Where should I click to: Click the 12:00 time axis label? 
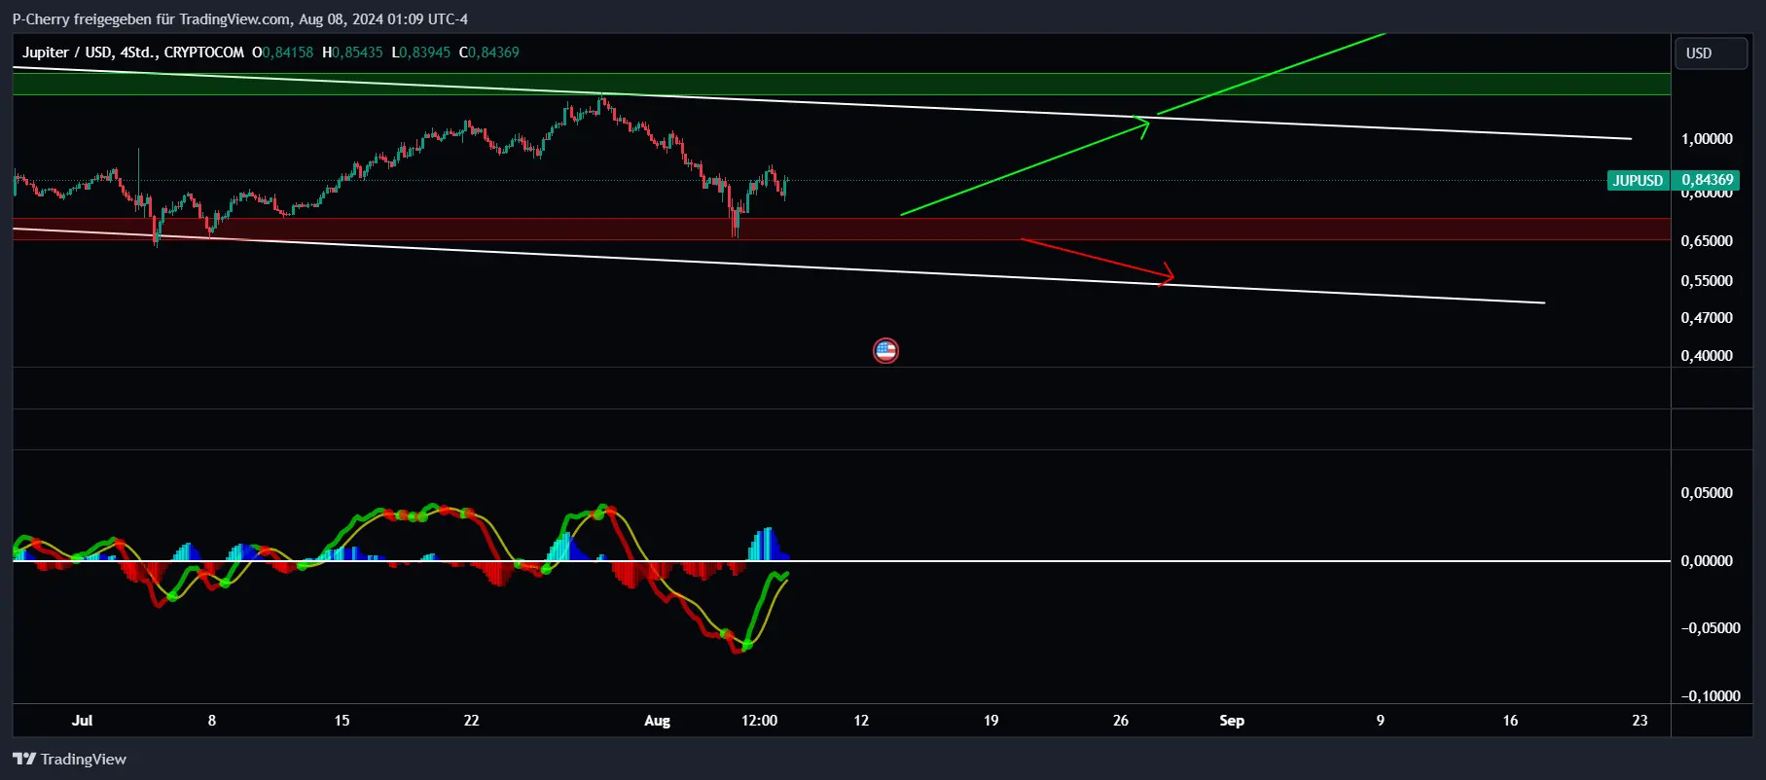(759, 721)
